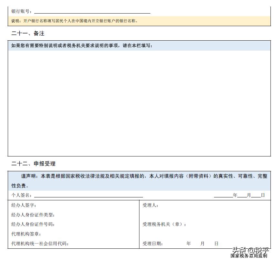Click the 年 blank in the signature date

pyautogui.click(x=223, y=195)
